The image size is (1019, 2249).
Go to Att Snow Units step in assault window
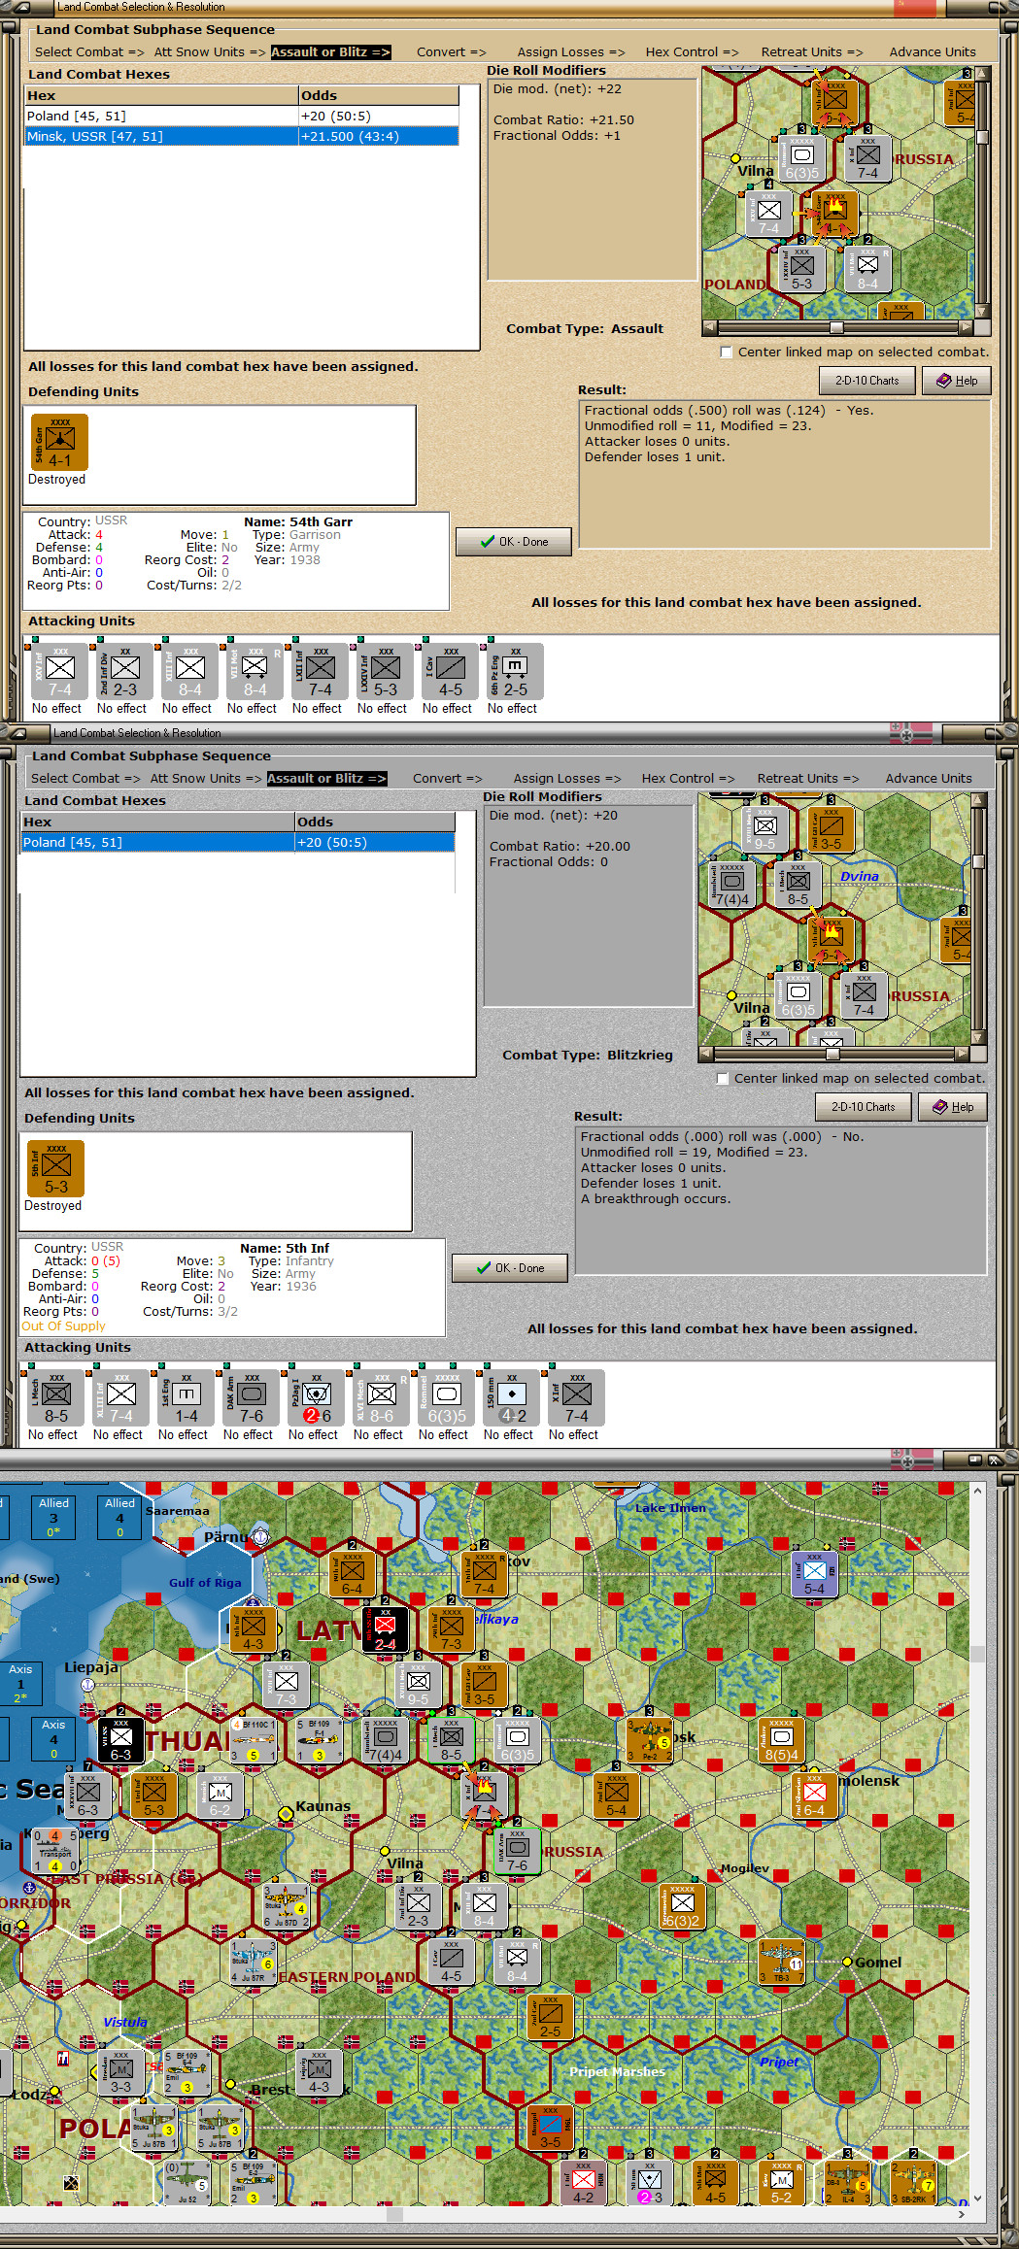[209, 52]
